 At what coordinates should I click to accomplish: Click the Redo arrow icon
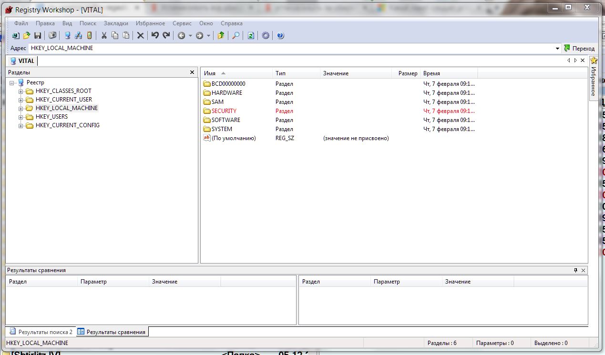coord(166,35)
